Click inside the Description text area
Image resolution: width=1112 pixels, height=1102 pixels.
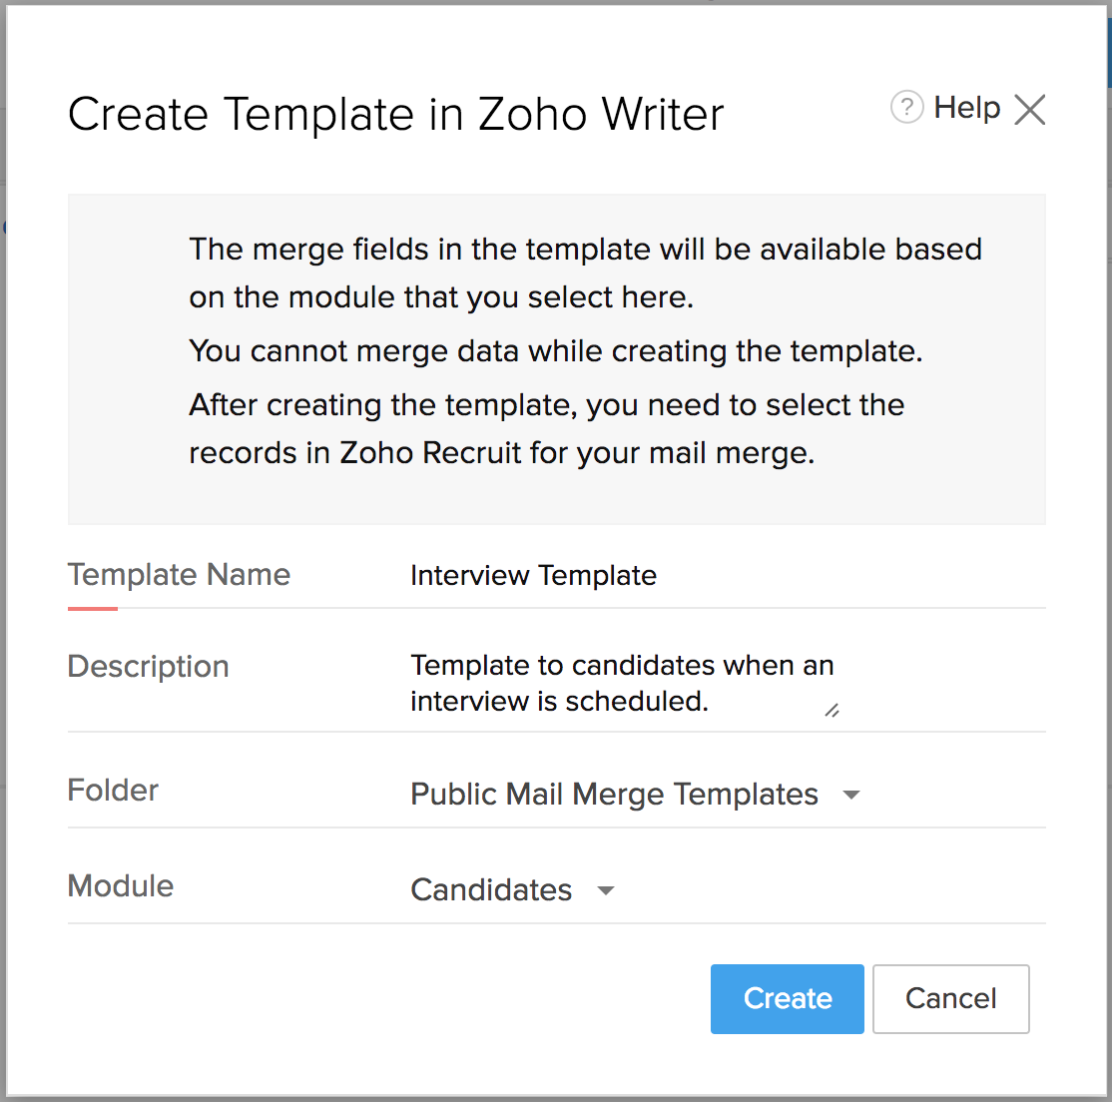coord(619,683)
